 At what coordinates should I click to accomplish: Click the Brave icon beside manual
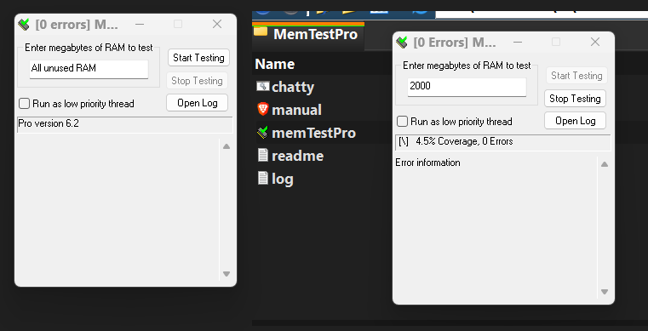click(x=263, y=109)
